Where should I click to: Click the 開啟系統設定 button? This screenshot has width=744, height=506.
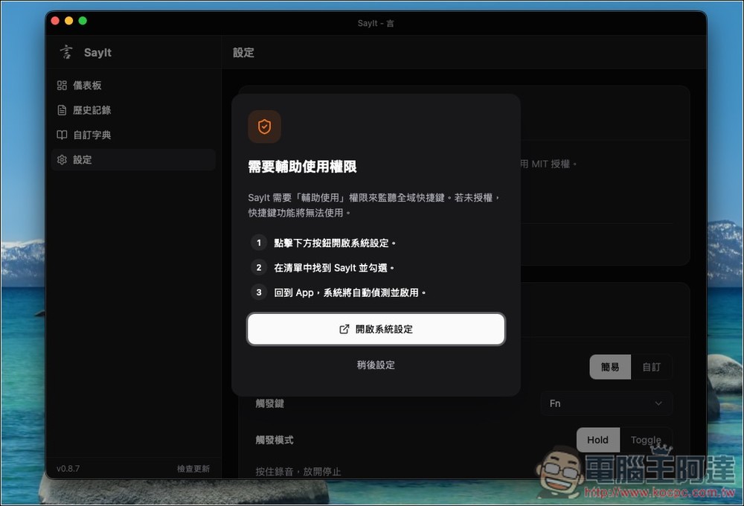376,329
